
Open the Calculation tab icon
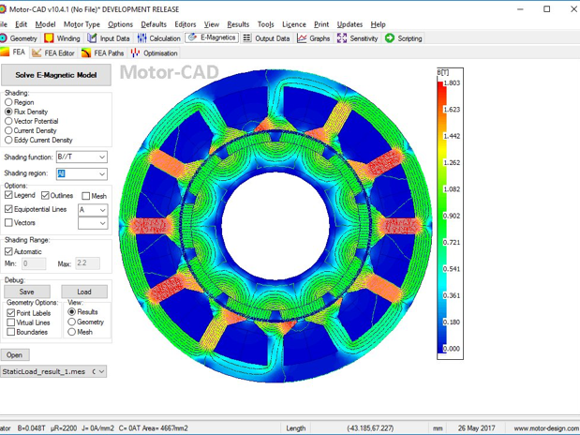click(x=141, y=38)
